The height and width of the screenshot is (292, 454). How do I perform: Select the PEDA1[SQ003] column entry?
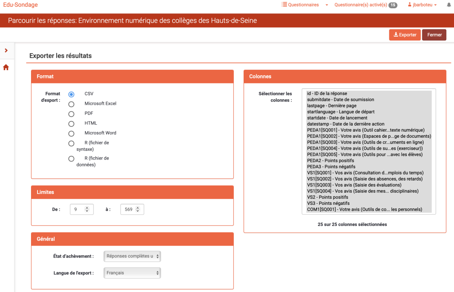coord(369,142)
